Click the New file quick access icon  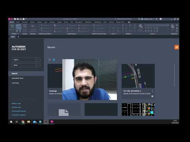point(15,19)
